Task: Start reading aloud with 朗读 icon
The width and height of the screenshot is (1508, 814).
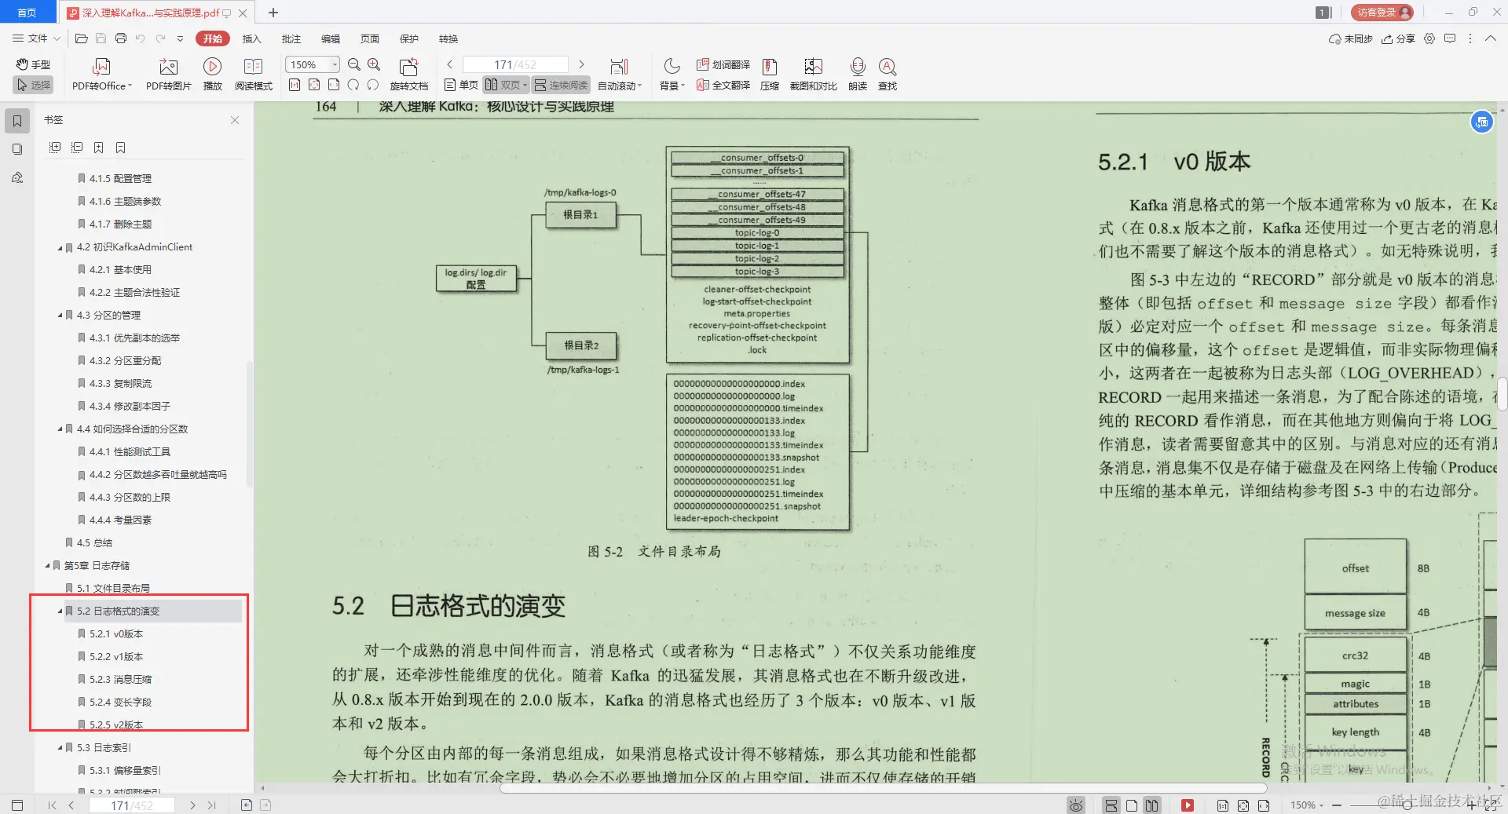Action: (x=857, y=75)
